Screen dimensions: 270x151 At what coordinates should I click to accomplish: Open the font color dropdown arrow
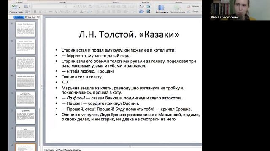(85, 12)
